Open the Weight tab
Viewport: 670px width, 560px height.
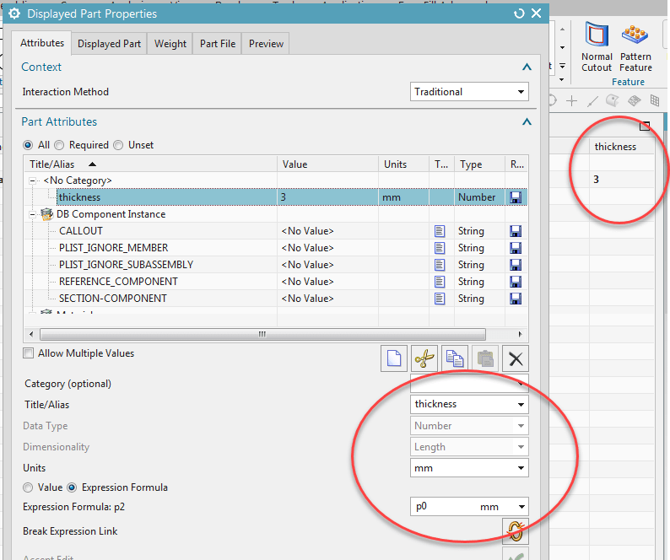[x=170, y=44]
